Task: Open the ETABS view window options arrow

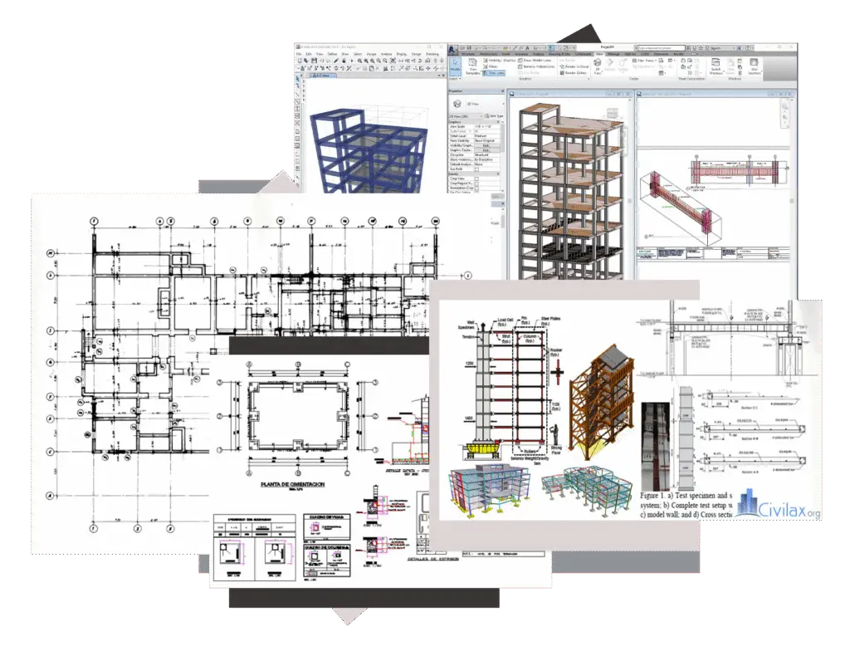Action: [x=439, y=76]
